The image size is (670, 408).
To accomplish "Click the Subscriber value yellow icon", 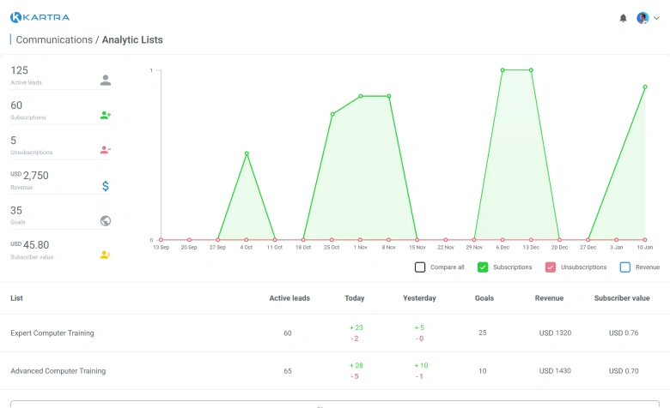I will point(105,255).
